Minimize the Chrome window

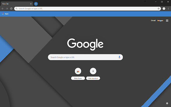[x=156, y=2]
